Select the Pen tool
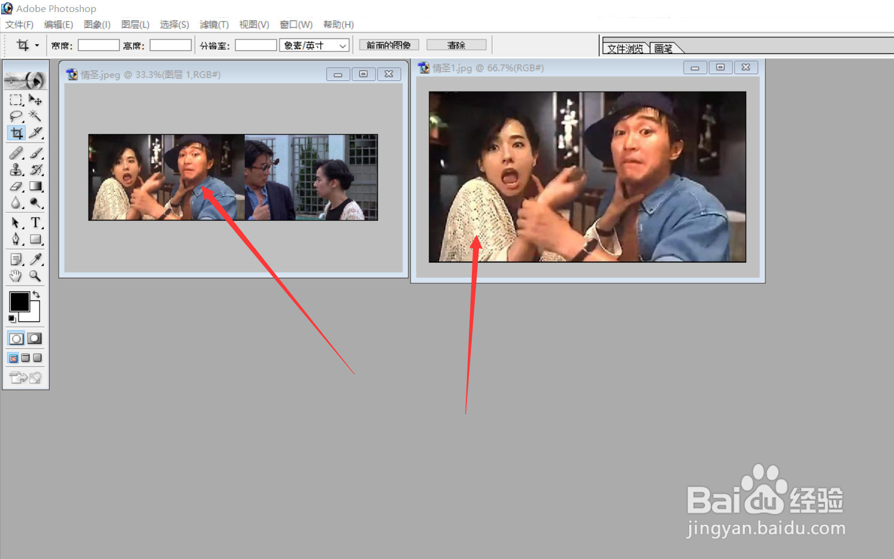The height and width of the screenshot is (559, 894). pos(16,239)
